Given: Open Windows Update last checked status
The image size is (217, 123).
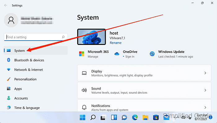Looking at the screenshot, I should 175,57.
